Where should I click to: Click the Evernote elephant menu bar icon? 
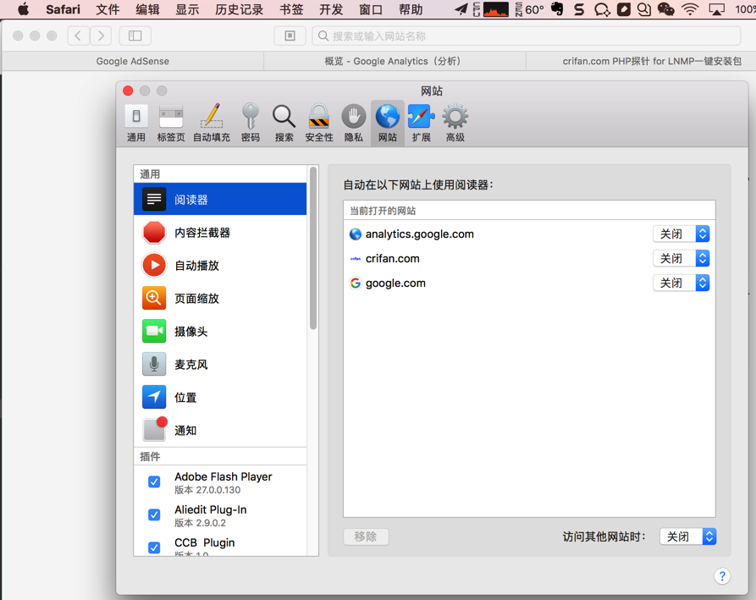point(557,9)
